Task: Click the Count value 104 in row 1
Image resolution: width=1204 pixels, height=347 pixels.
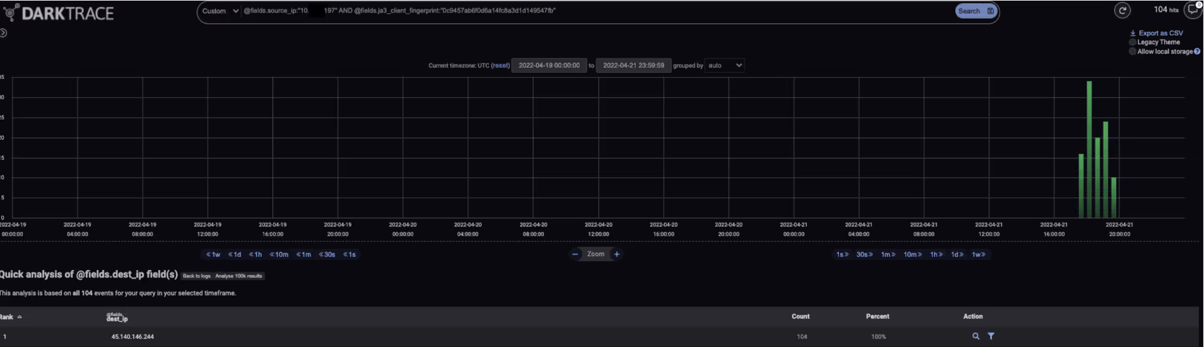Action: pos(802,337)
